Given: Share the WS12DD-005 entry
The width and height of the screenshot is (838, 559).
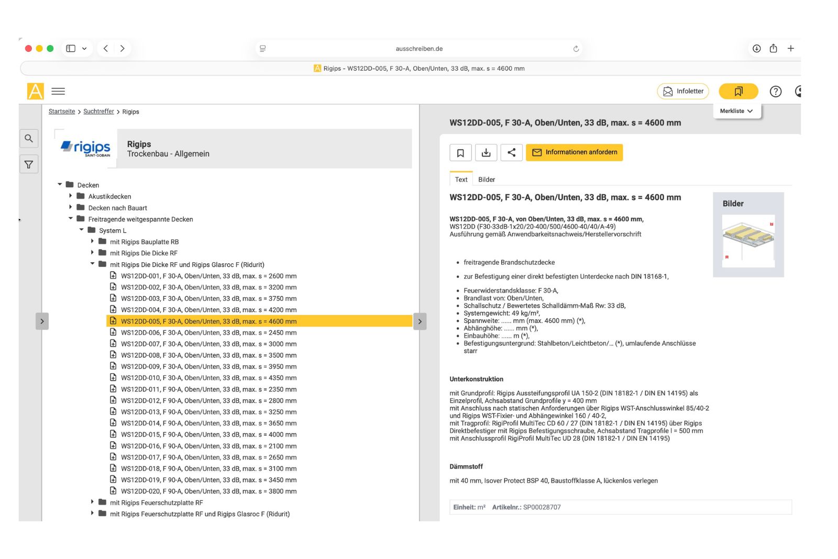Looking at the screenshot, I should coord(512,152).
